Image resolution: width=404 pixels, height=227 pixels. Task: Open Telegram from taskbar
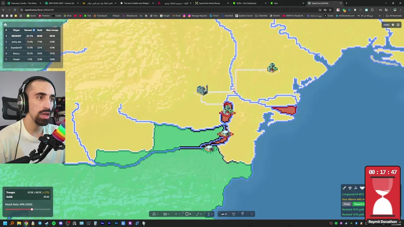pyautogui.click(x=40, y=223)
